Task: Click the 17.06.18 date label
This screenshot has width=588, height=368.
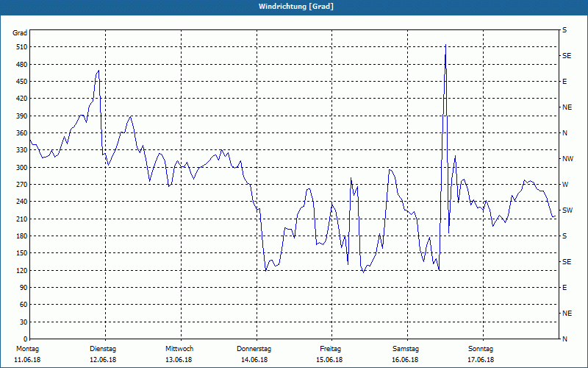Action: [481, 360]
